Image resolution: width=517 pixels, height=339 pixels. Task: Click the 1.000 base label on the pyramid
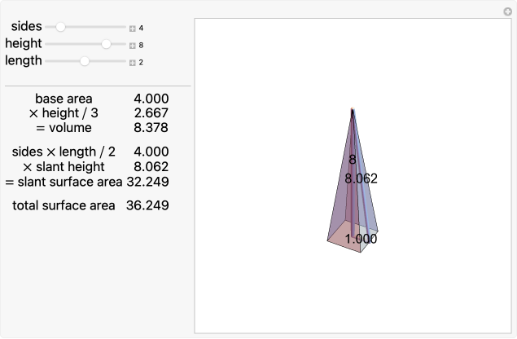(361, 239)
